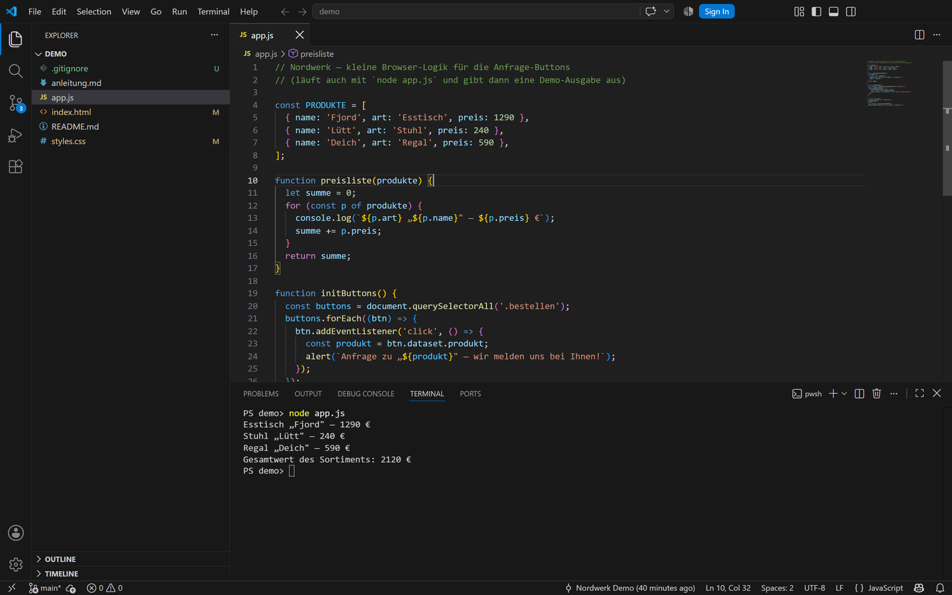Open the Copilot chat icon in title bar

pos(651,11)
